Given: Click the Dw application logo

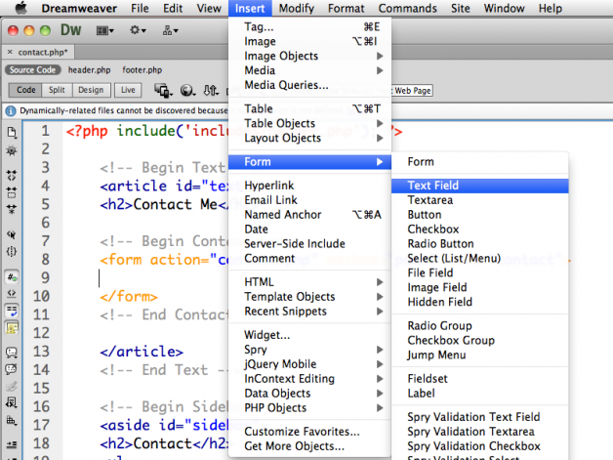Looking at the screenshot, I should coord(70,30).
